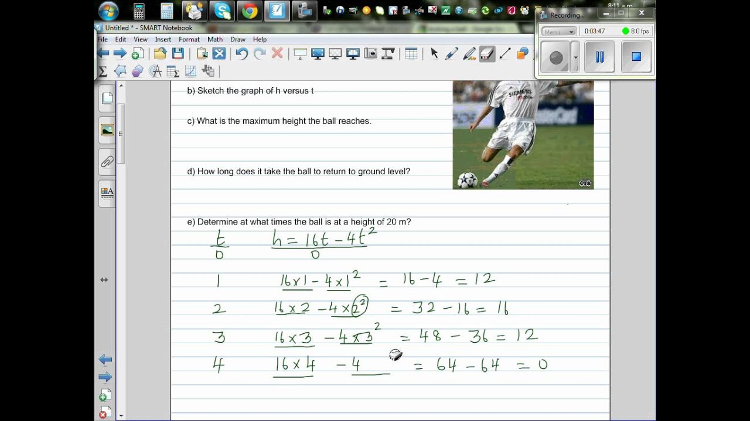Choose the Select arrow pointer tool

(434, 54)
